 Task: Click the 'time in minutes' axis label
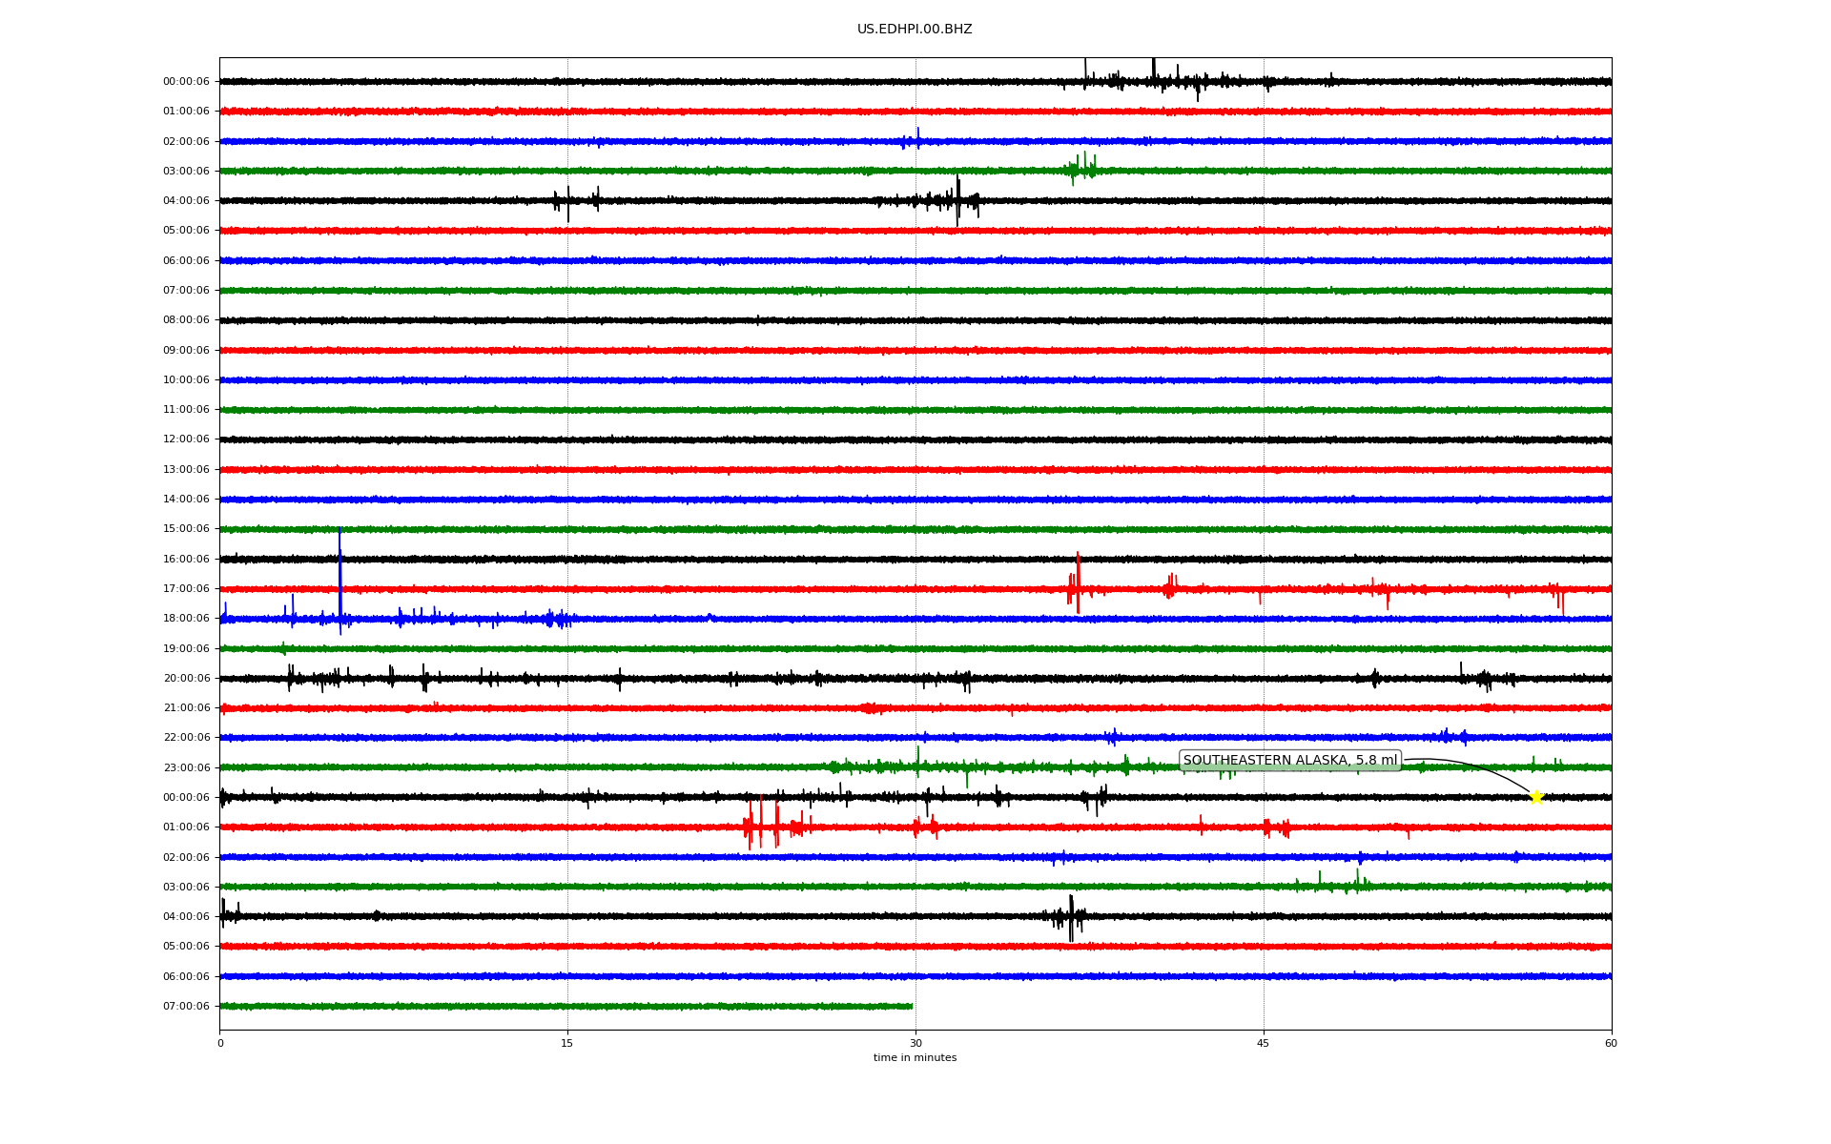pyautogui.click(x=915, y=1058)
